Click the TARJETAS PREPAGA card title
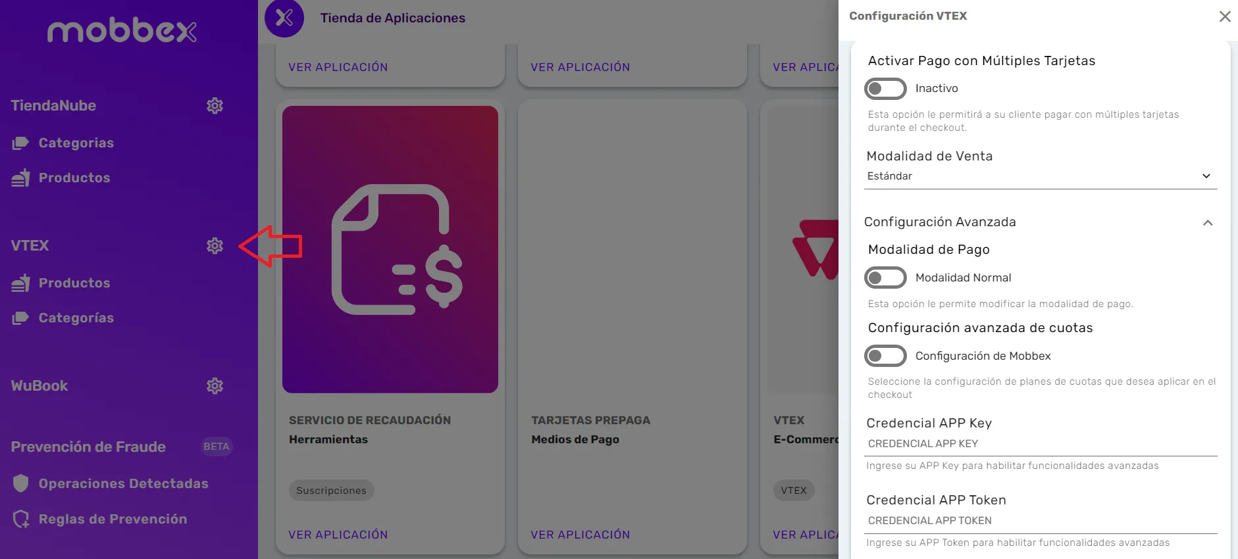 point(590,420)
